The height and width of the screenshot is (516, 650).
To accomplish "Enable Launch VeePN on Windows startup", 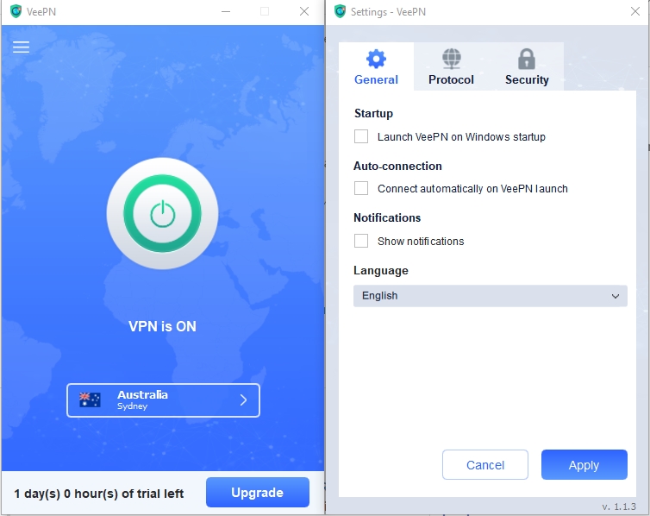I will pyautogui.click(x=361, y=136).
